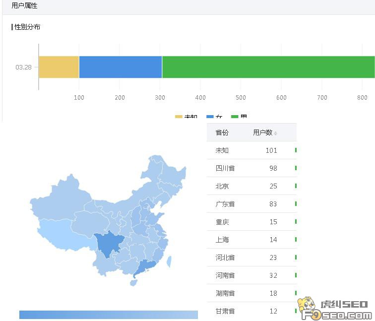375x321 pixels.
Task: Click the 甘肃省 table row
Action: point(251,311)
